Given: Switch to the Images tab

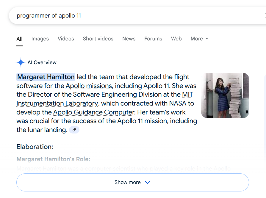Looking at the screenshot, I should tap(40, 39).
